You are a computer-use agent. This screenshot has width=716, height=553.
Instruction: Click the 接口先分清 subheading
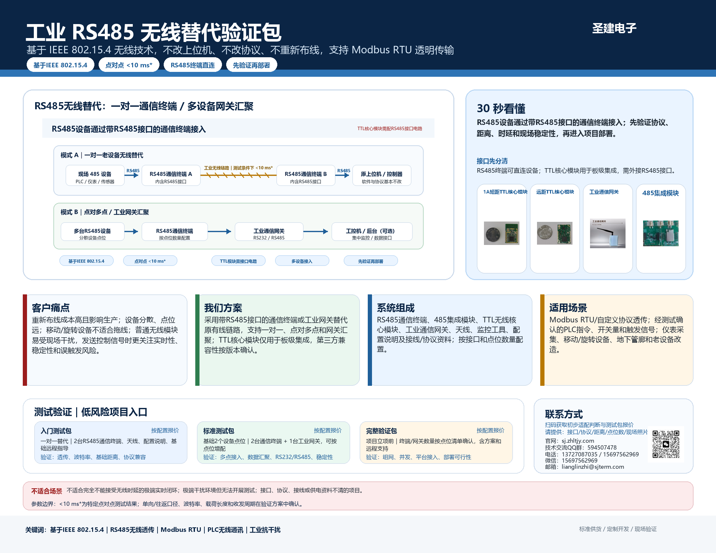tap(492, 161)
